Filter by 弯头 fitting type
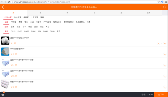168x97 pixels. [26, 22]
